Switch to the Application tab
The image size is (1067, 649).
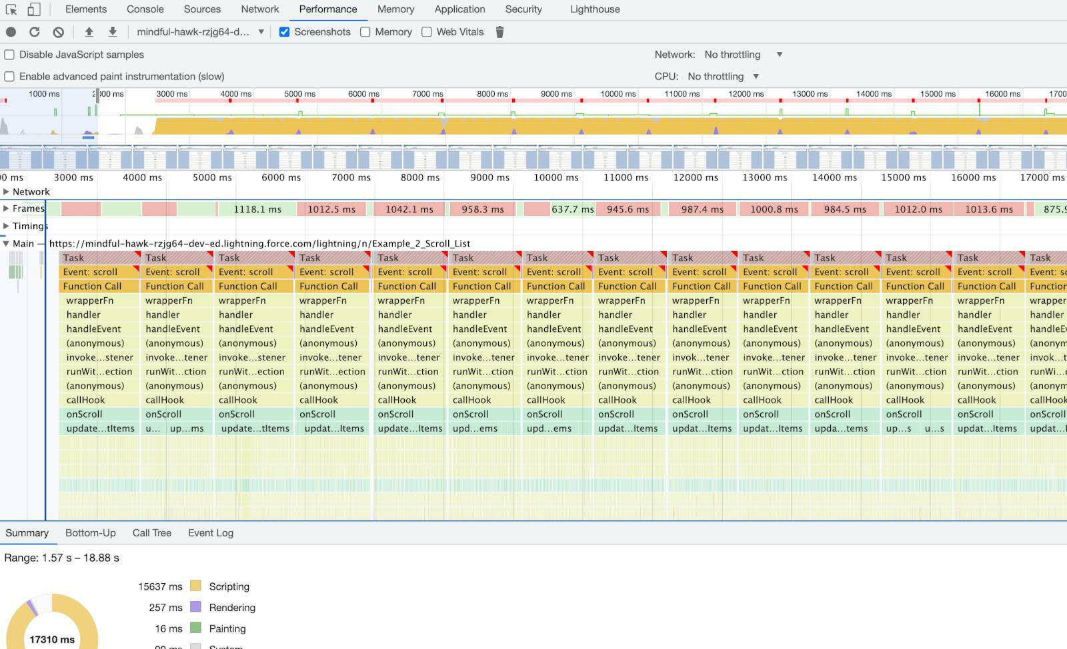[x=460, y=9]
